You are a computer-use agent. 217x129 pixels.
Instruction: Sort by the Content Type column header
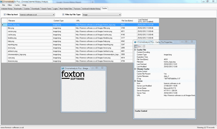(x=64, y=21)
